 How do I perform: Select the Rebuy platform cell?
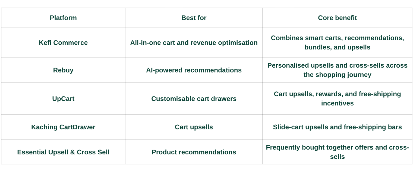63,70
